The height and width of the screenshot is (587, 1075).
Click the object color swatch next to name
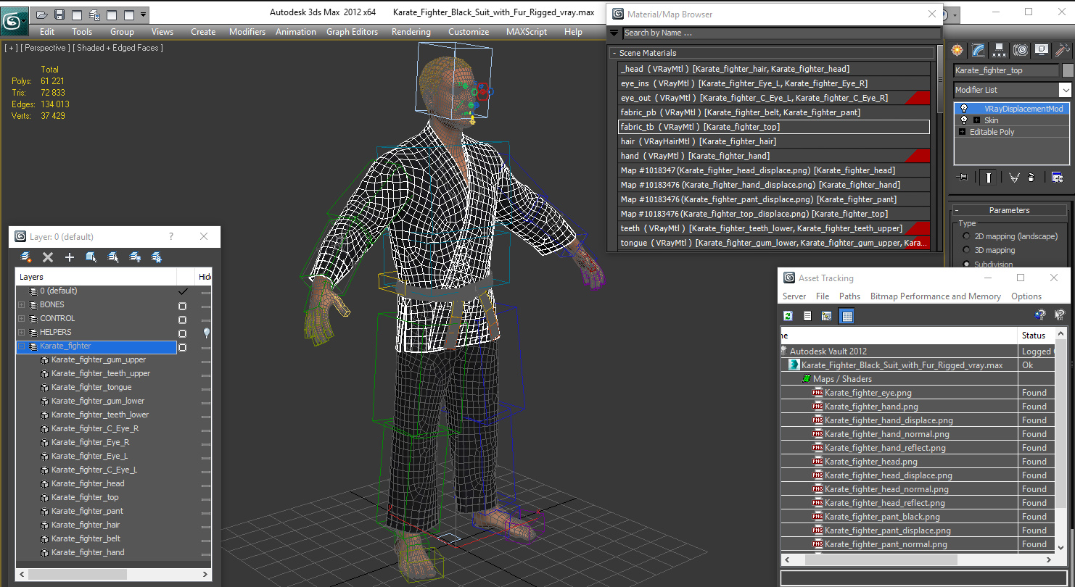click(x=1068, y=70)
